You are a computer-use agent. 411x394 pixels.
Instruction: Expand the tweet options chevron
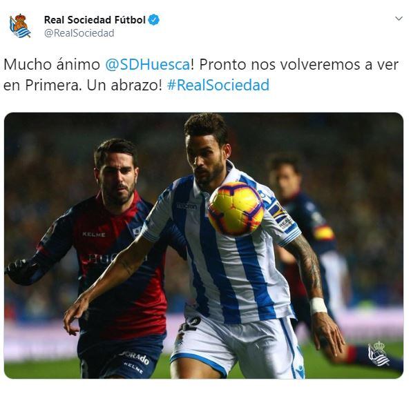[399, 19]
